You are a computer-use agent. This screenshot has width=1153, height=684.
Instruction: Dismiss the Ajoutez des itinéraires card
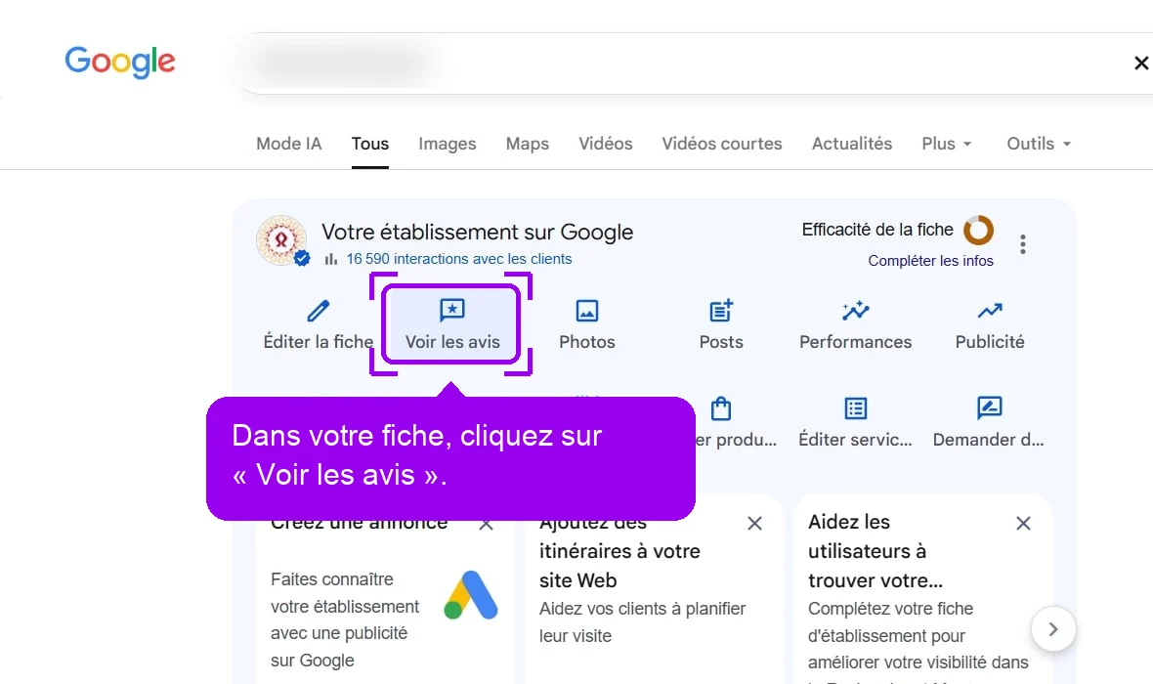tap(754, 524)
